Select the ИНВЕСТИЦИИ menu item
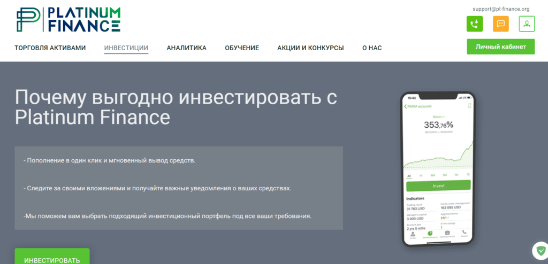548x264 pixels. (x=126, y=48)
